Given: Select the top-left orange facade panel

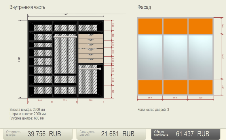Looking at the screenshot, I should point(150,27).
